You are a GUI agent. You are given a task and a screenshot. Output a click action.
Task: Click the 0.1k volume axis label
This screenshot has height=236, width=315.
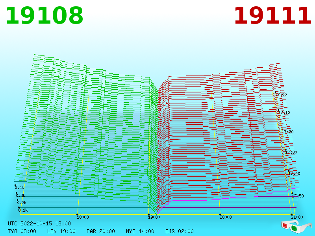click(23, 210)
